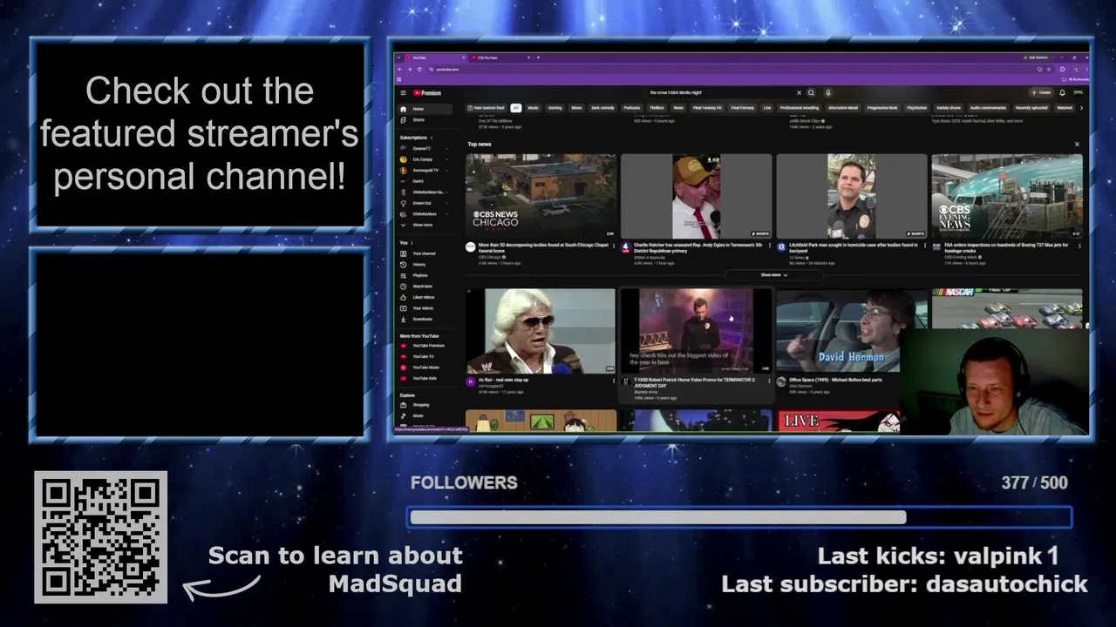
Task: Select the Dark comedy filter chip
Action: click(x=602, y=108)
